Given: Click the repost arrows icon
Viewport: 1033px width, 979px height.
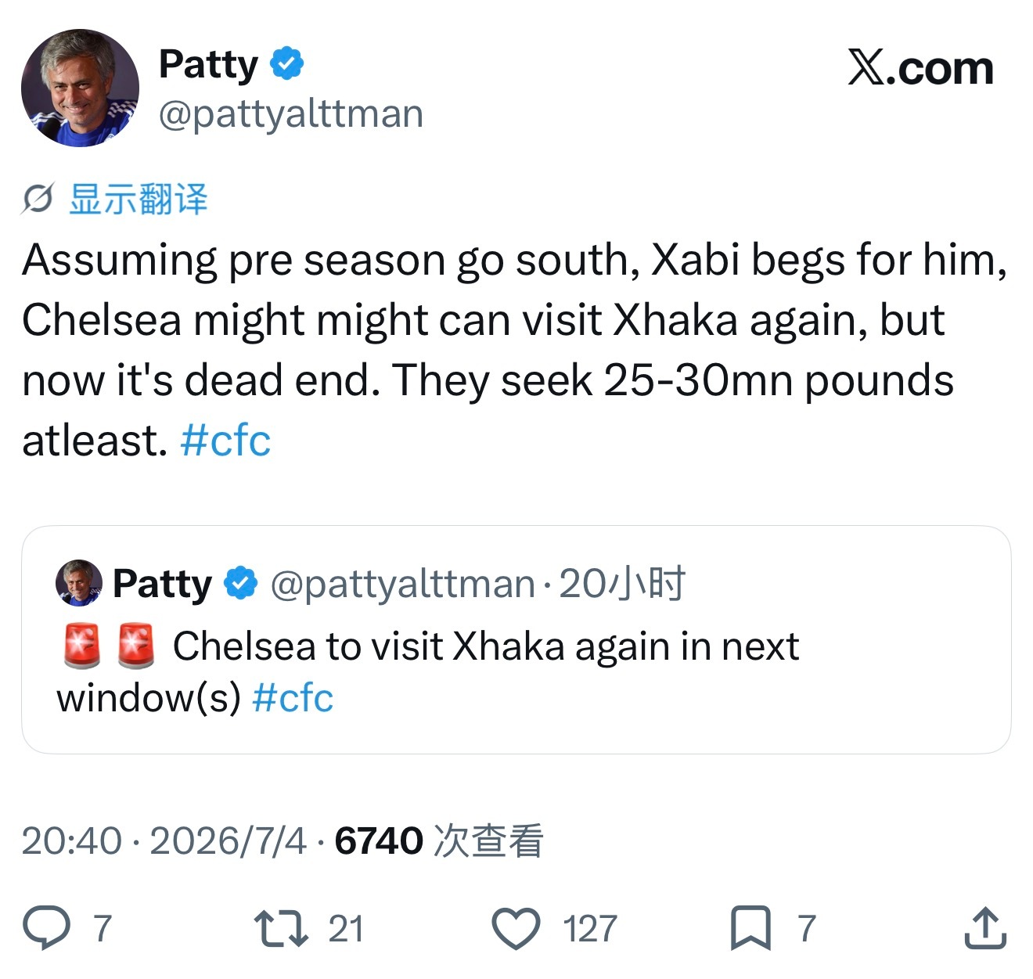Looking at the screenshot, I should [281, 928].
